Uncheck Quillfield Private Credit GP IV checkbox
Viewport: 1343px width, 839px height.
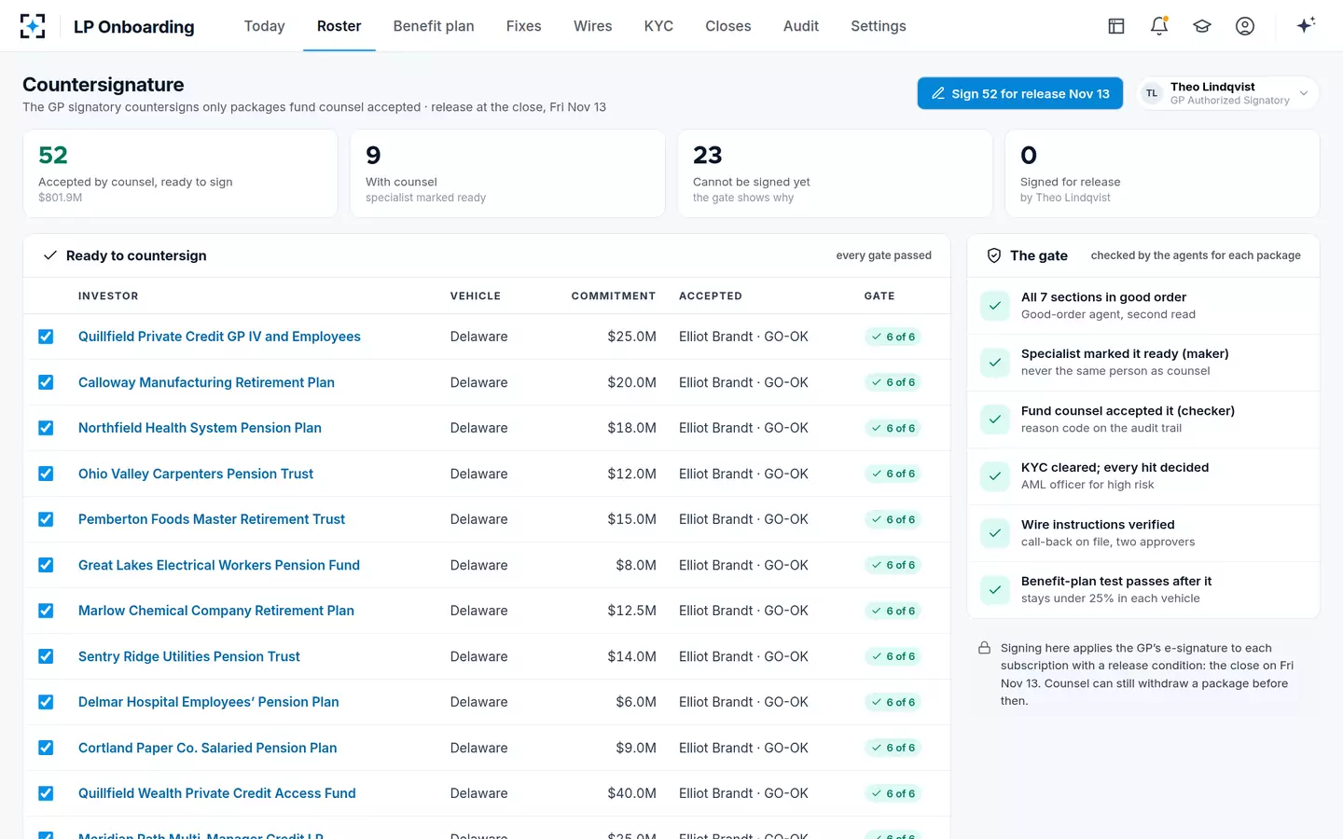(x=46, y=337)
